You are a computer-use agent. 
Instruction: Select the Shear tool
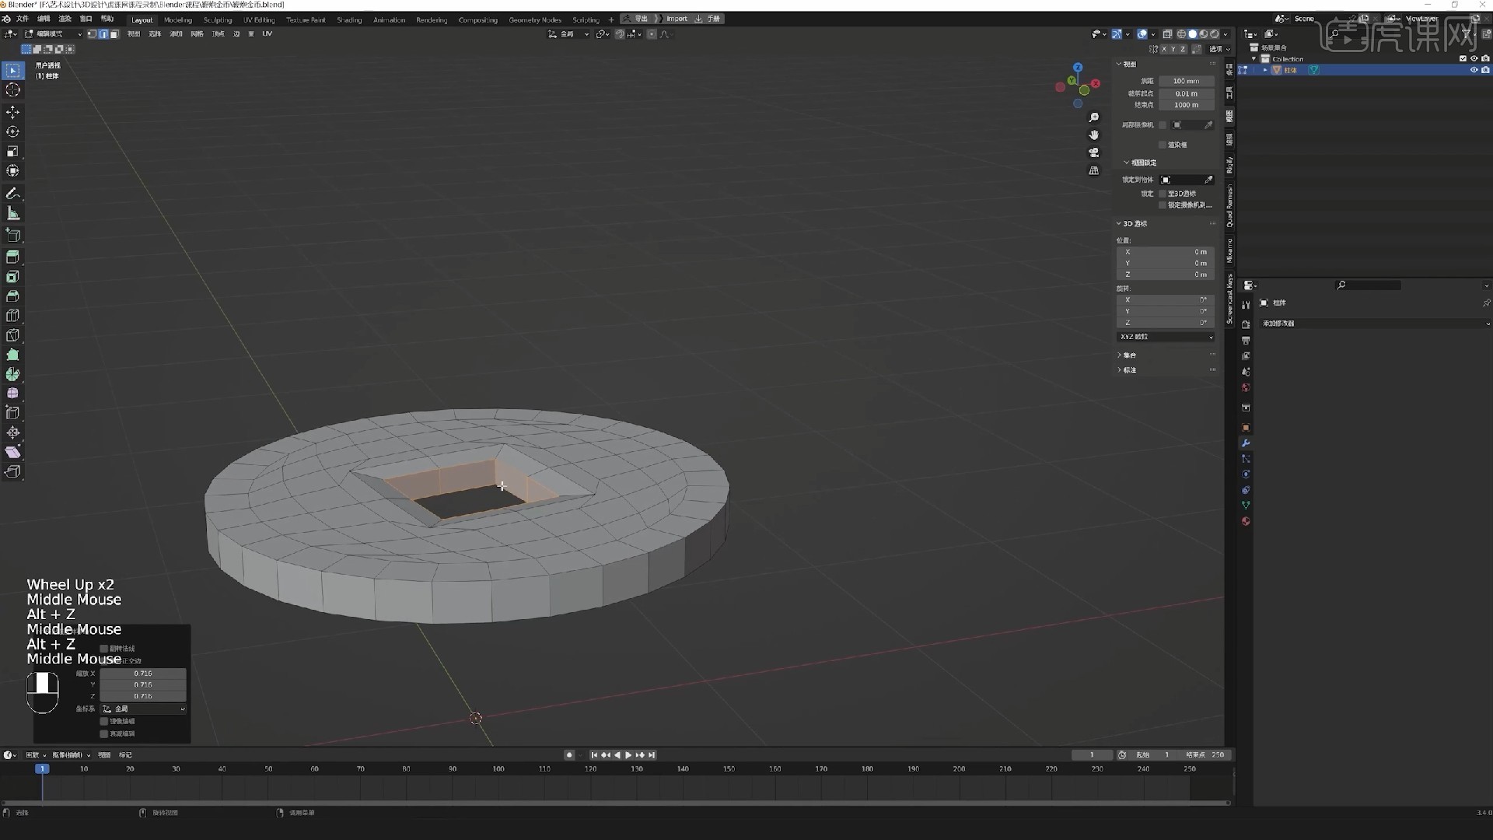[12, 451]
